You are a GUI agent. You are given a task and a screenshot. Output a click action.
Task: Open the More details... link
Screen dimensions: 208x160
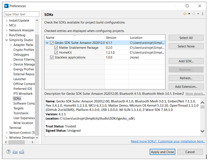coord(195,94)
